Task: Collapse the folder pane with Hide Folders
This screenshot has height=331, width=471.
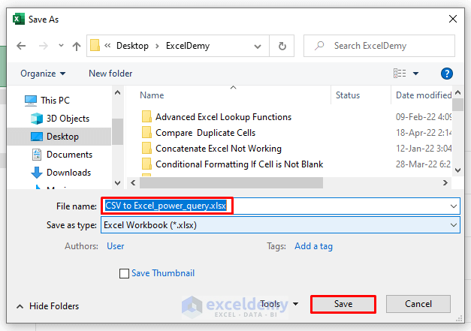Action: click(x=47, y=306)
